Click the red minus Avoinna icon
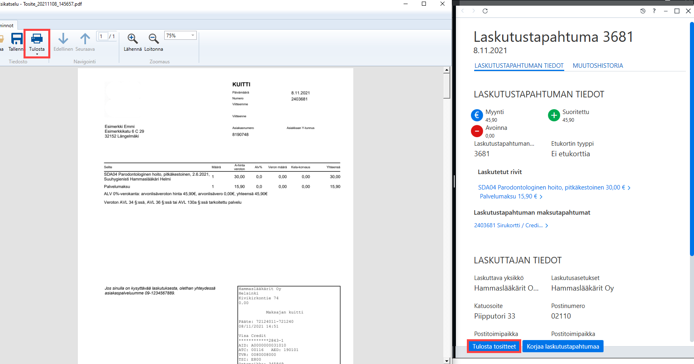 [477, 131]
